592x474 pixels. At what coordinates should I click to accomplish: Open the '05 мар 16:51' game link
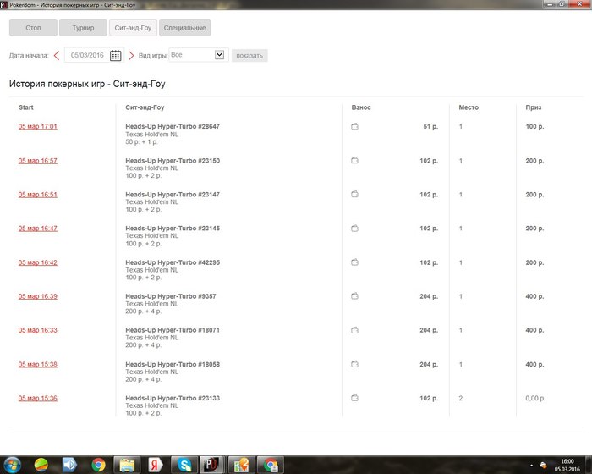point(38,195)
